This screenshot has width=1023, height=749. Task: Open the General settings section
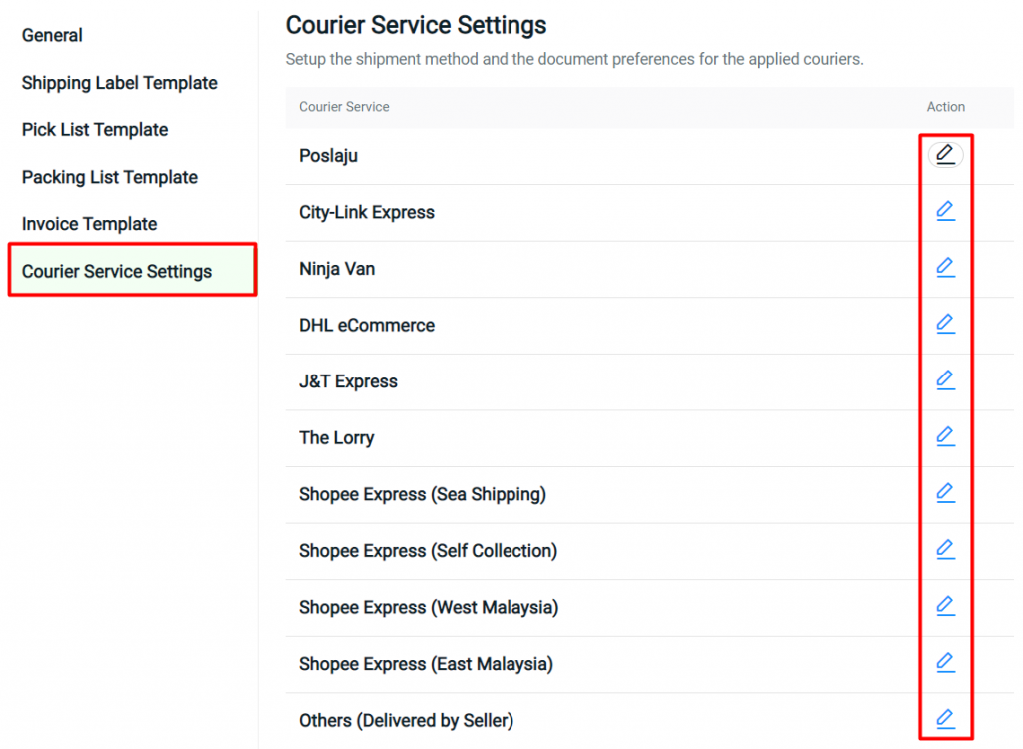[51, 35]
